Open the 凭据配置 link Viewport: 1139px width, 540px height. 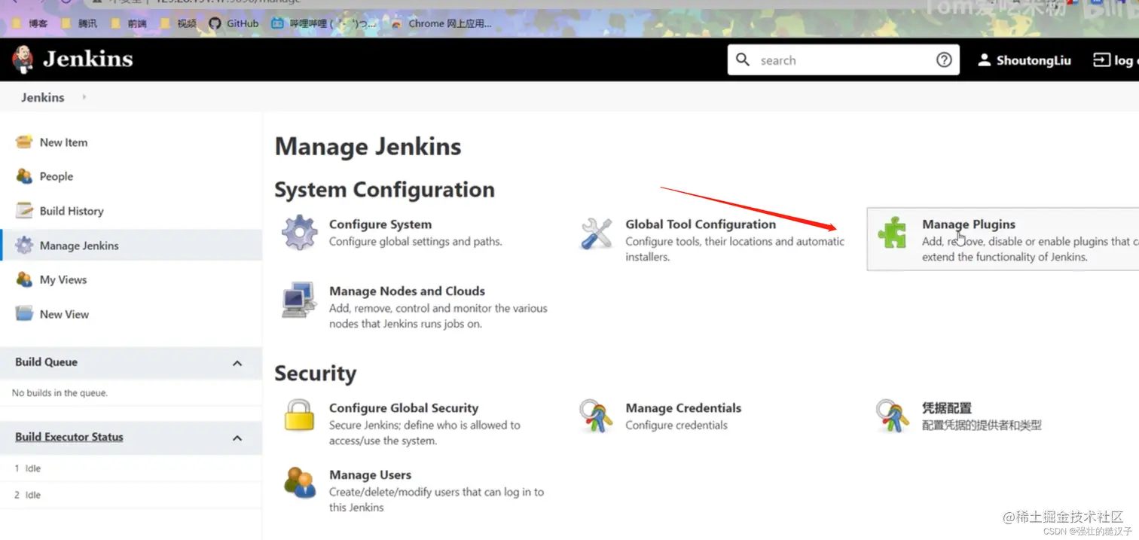point(947,408)
